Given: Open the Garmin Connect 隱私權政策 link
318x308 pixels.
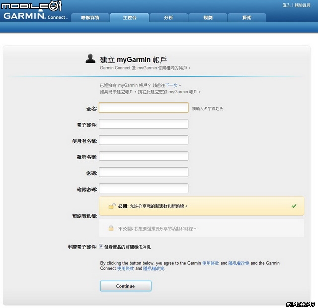Looking at the screenshot, I should coord(154,268).
